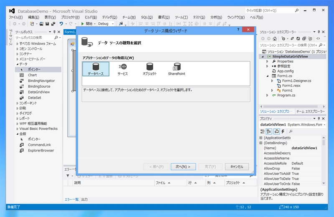Close the data source wizard dialog
This screenshot has height=217, width=334.
pos(248,30)
